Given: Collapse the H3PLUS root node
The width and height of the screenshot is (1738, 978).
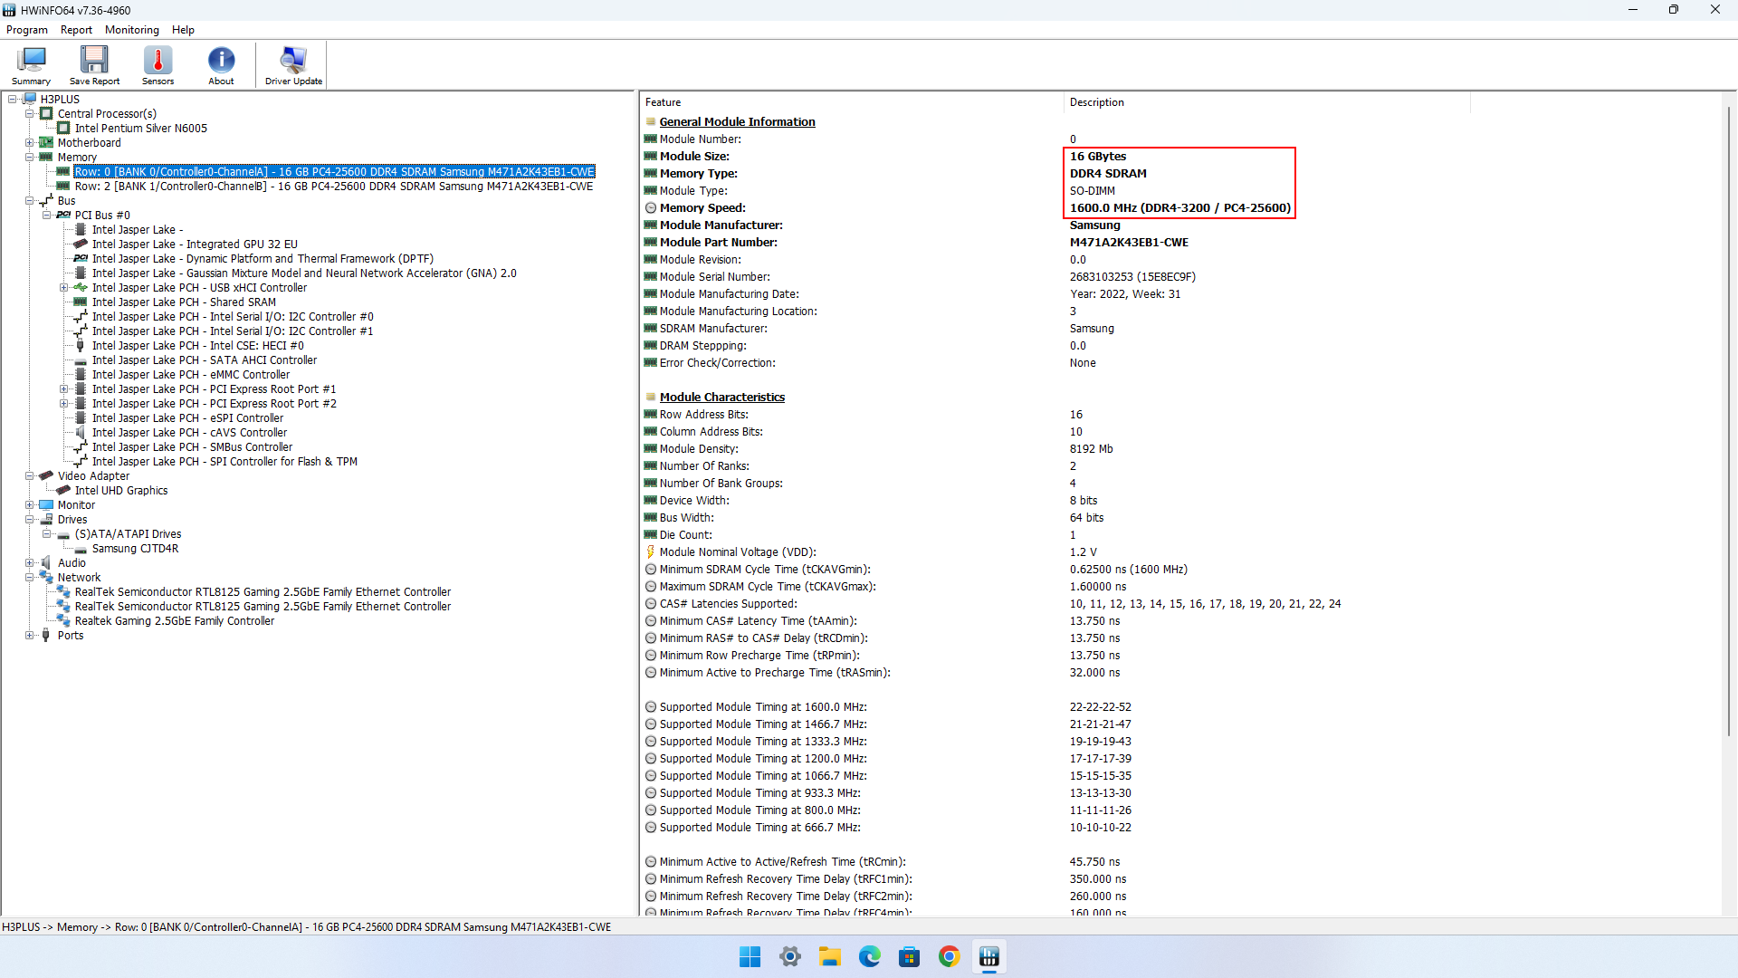Looking at the screenshot, I should pos(13,100).
